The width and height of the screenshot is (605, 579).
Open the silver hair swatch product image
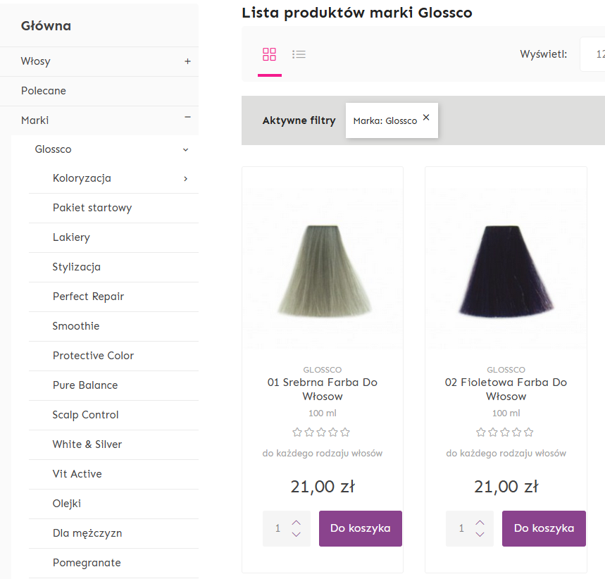[324, 270]
